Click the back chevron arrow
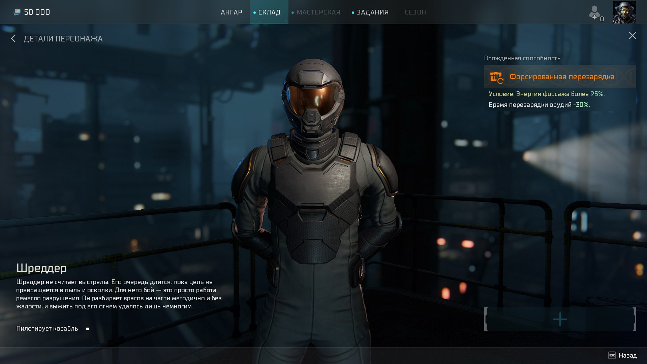This screenshot has width=647, height=364. click(x=13, y=39)
